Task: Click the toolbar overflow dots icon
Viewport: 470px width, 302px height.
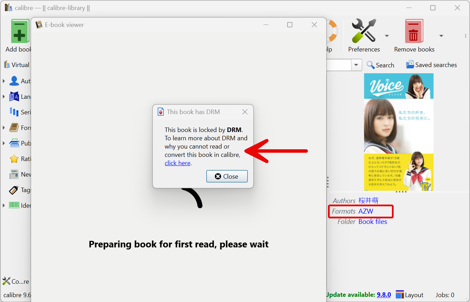Action: [466, 36]
